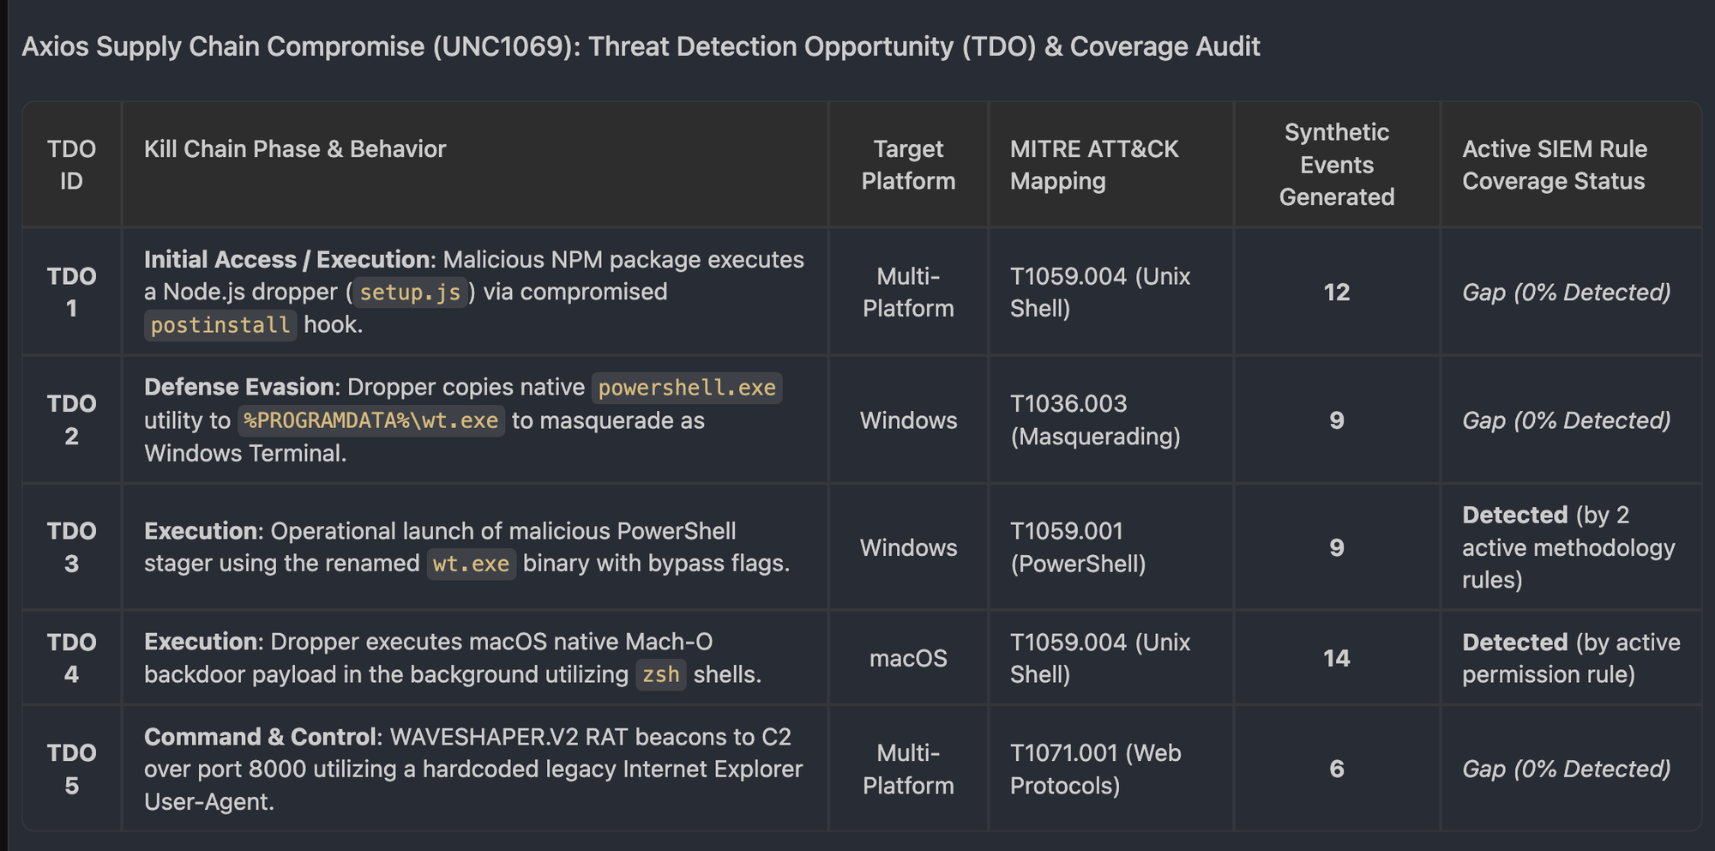Select Multi-Platform in the TDO 5 row
The image size is (1715, 851).
pos(908,769)
